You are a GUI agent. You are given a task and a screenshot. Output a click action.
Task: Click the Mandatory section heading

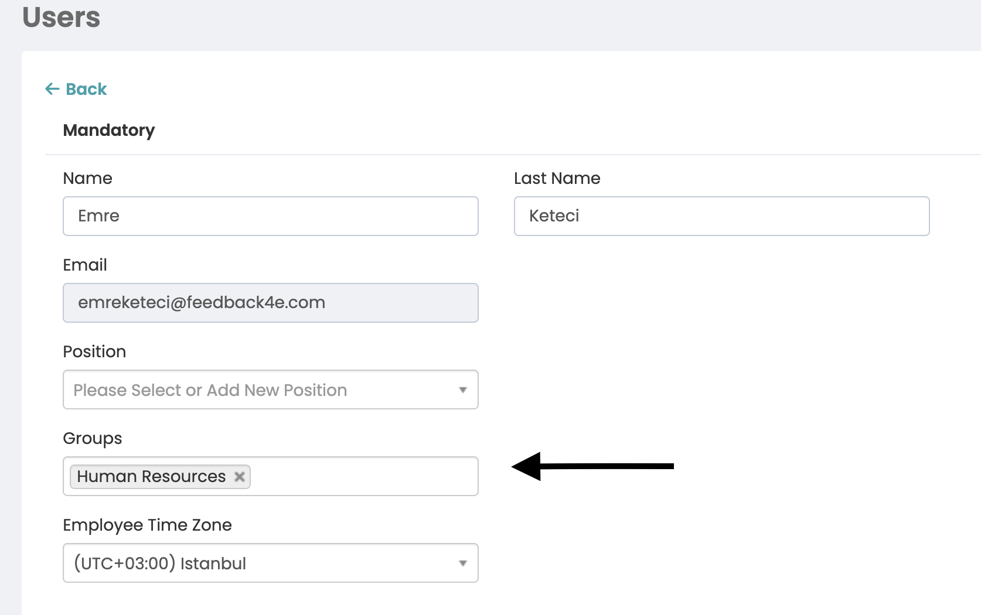click(x=109, y=130)
